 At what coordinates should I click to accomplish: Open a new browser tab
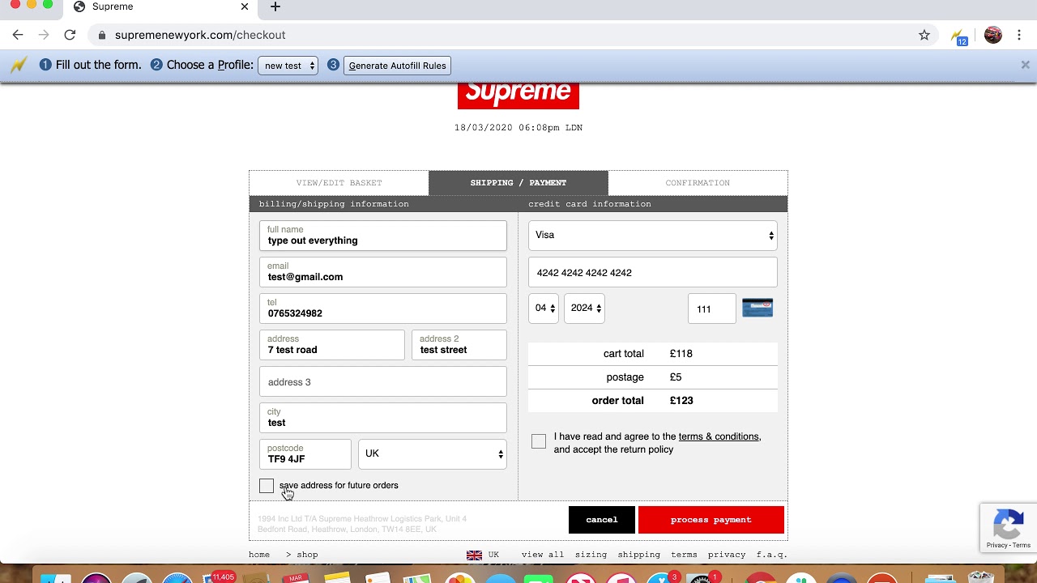[275, 6]
